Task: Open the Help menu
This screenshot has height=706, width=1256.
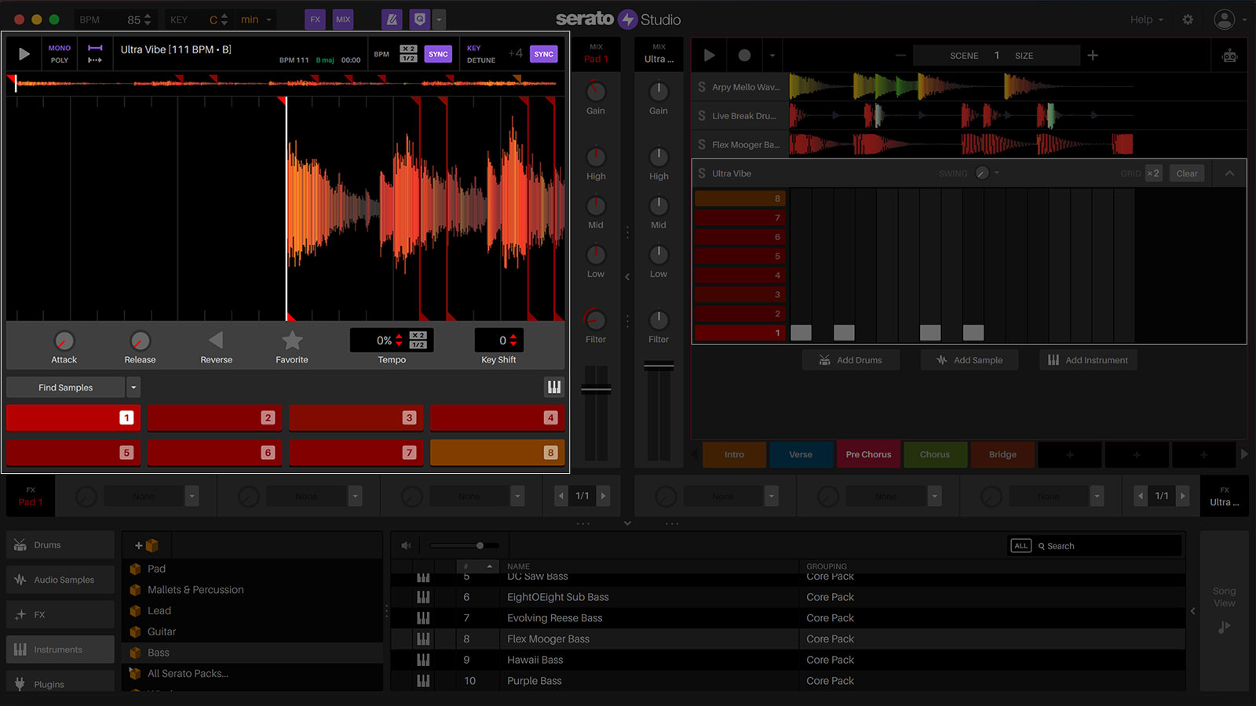Action: click(x=1146, y=20)
